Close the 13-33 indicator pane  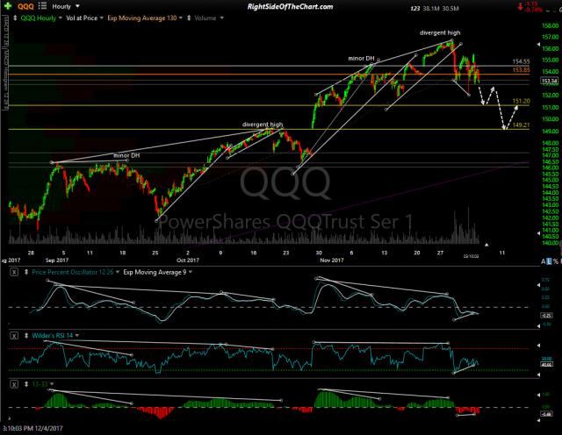point(14,384)
